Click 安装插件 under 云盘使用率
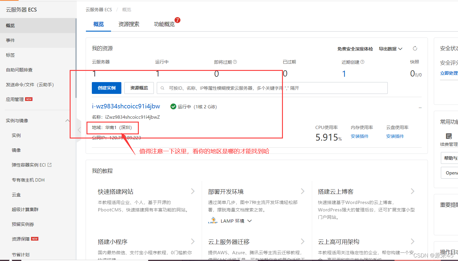This screenshot has width=458, height=261. (395, 136)
